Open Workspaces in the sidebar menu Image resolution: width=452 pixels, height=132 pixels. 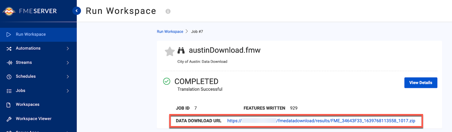pyautogui.click(x=28, y=104)
